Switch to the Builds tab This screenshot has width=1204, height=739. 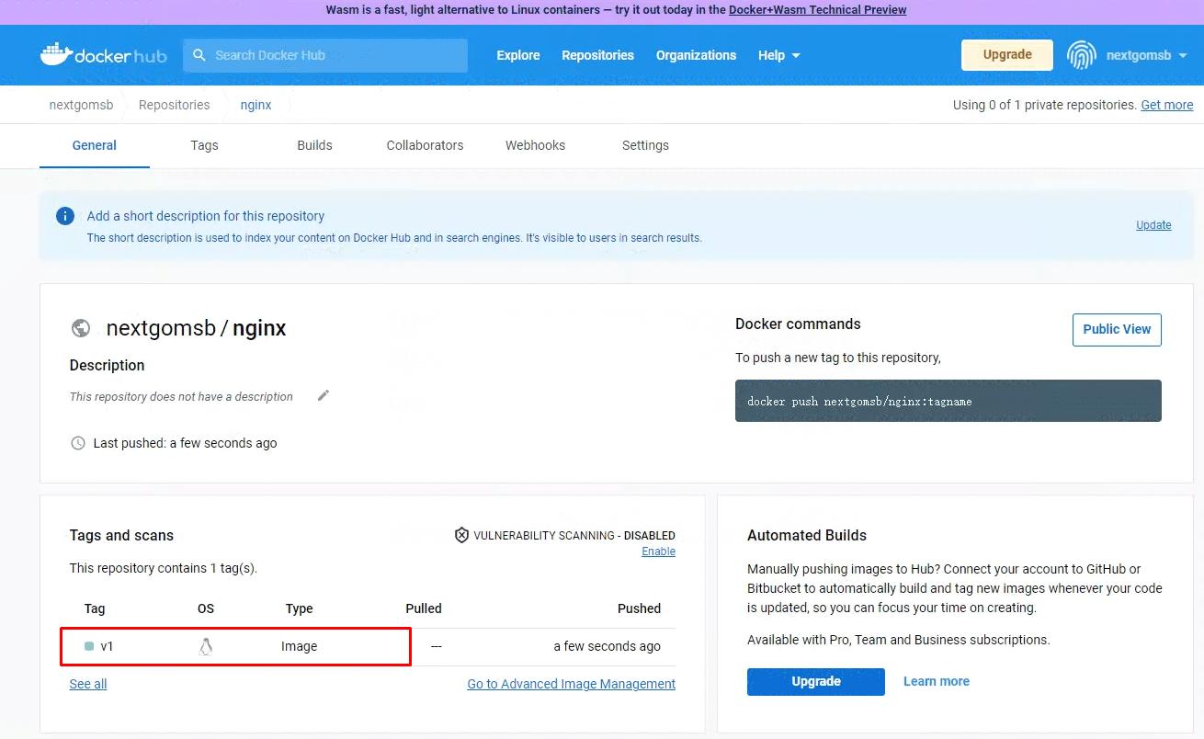click(x=314, y=145)
